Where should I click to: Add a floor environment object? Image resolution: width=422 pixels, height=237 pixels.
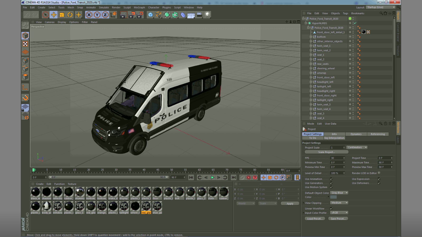[x=191, y=15]
